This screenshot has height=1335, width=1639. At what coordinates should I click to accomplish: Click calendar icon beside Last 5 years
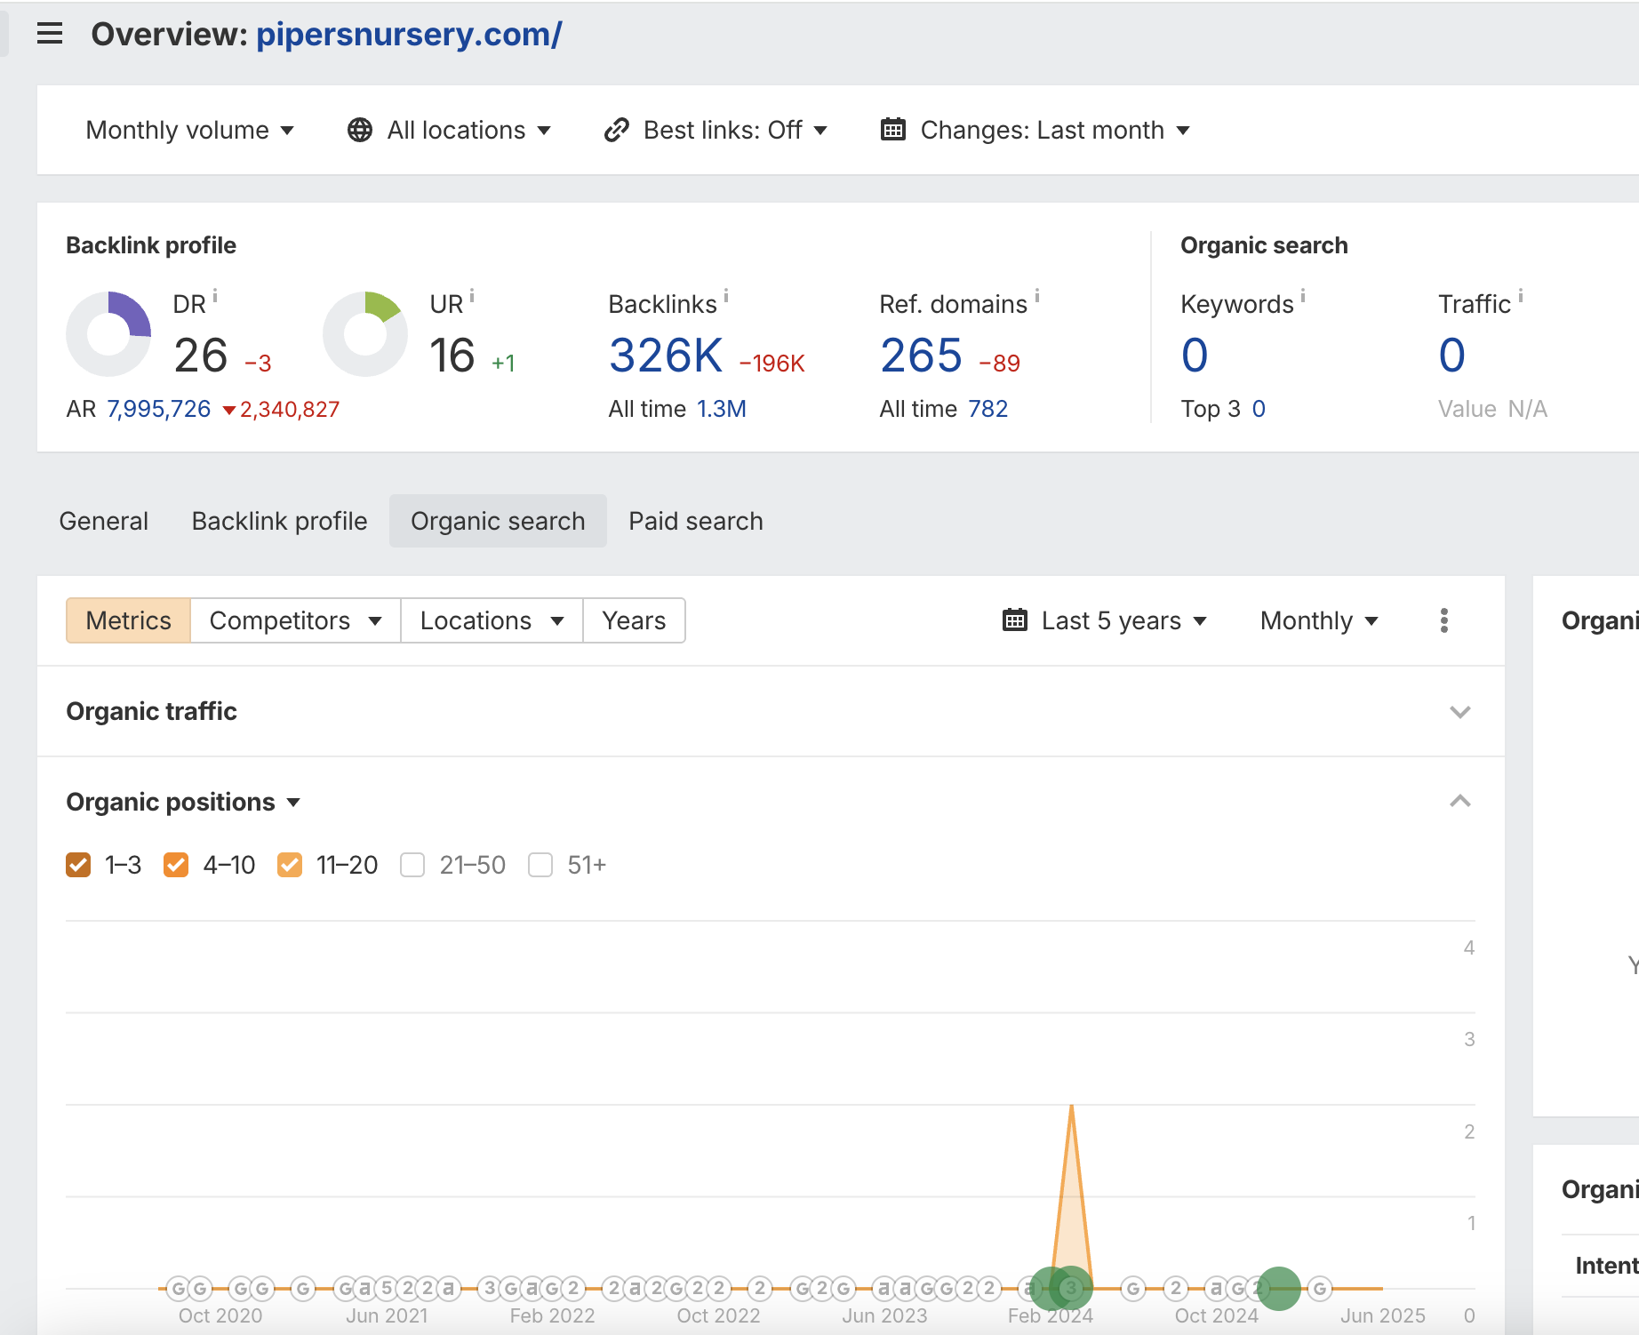1015,620
